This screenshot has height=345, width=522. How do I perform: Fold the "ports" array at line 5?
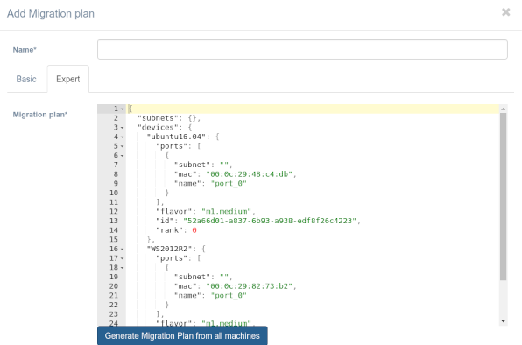pyautogui.click(x=122, y=146)
